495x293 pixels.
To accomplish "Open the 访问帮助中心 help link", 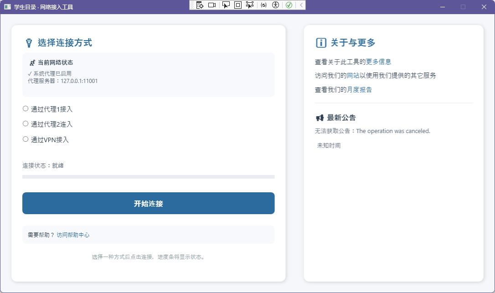I will tap(74, 235).
